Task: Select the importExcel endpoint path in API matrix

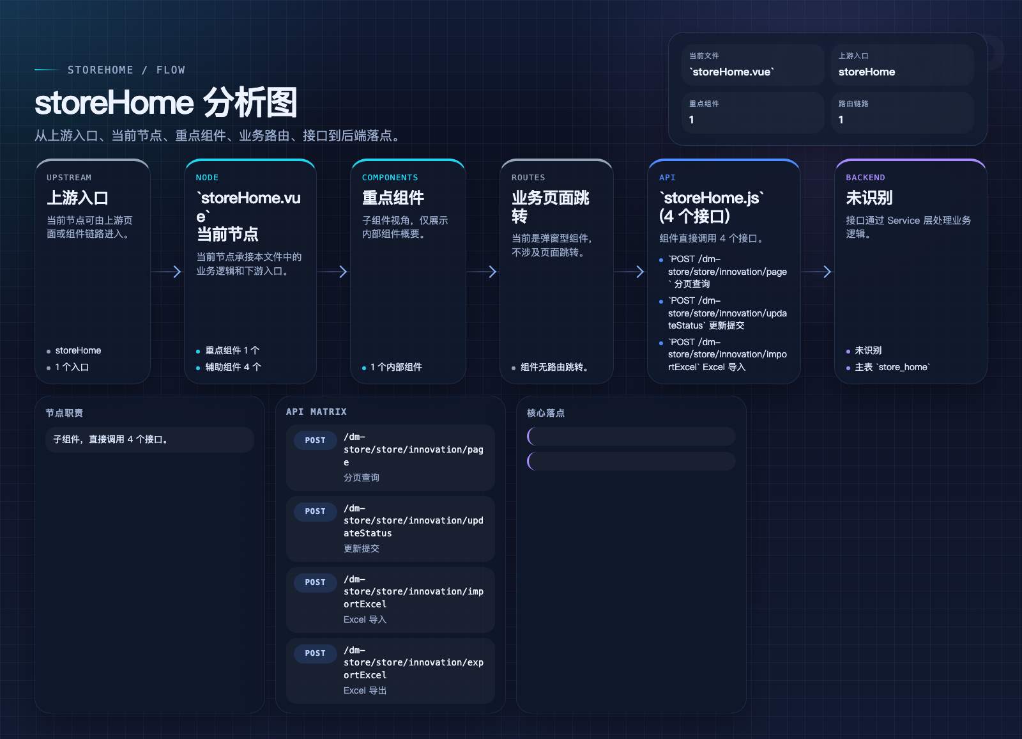Action: pos(413,591)
